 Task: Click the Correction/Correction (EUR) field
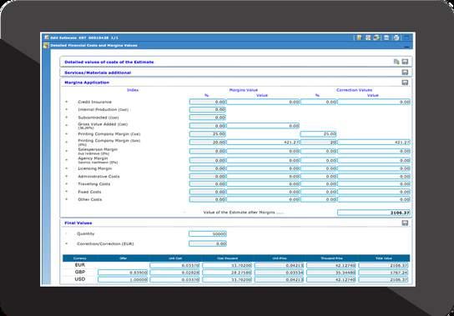click(208, 243)
